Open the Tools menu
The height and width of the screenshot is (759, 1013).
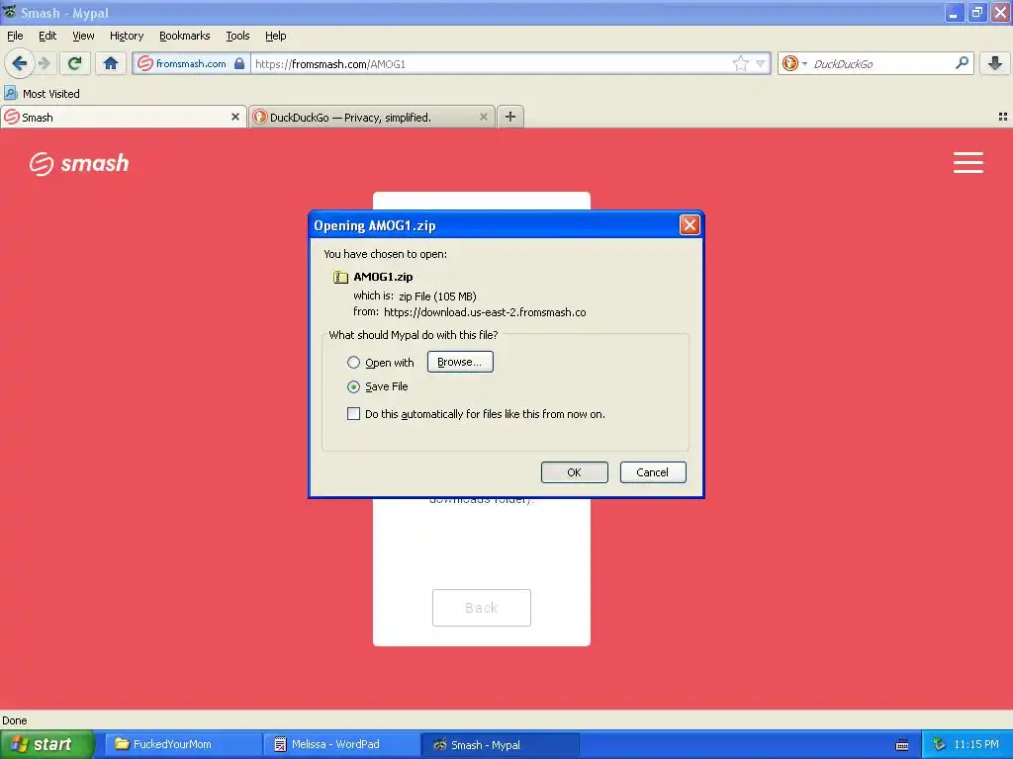pyautogui.click(x=237, y=36)
